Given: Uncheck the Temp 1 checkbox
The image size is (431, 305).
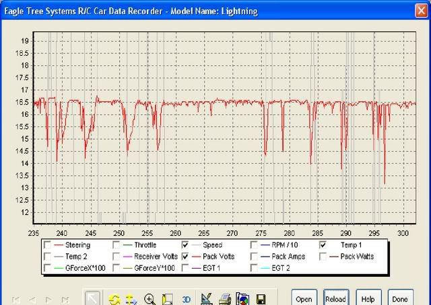Looking at the screenshot, I should click(323, 245).
